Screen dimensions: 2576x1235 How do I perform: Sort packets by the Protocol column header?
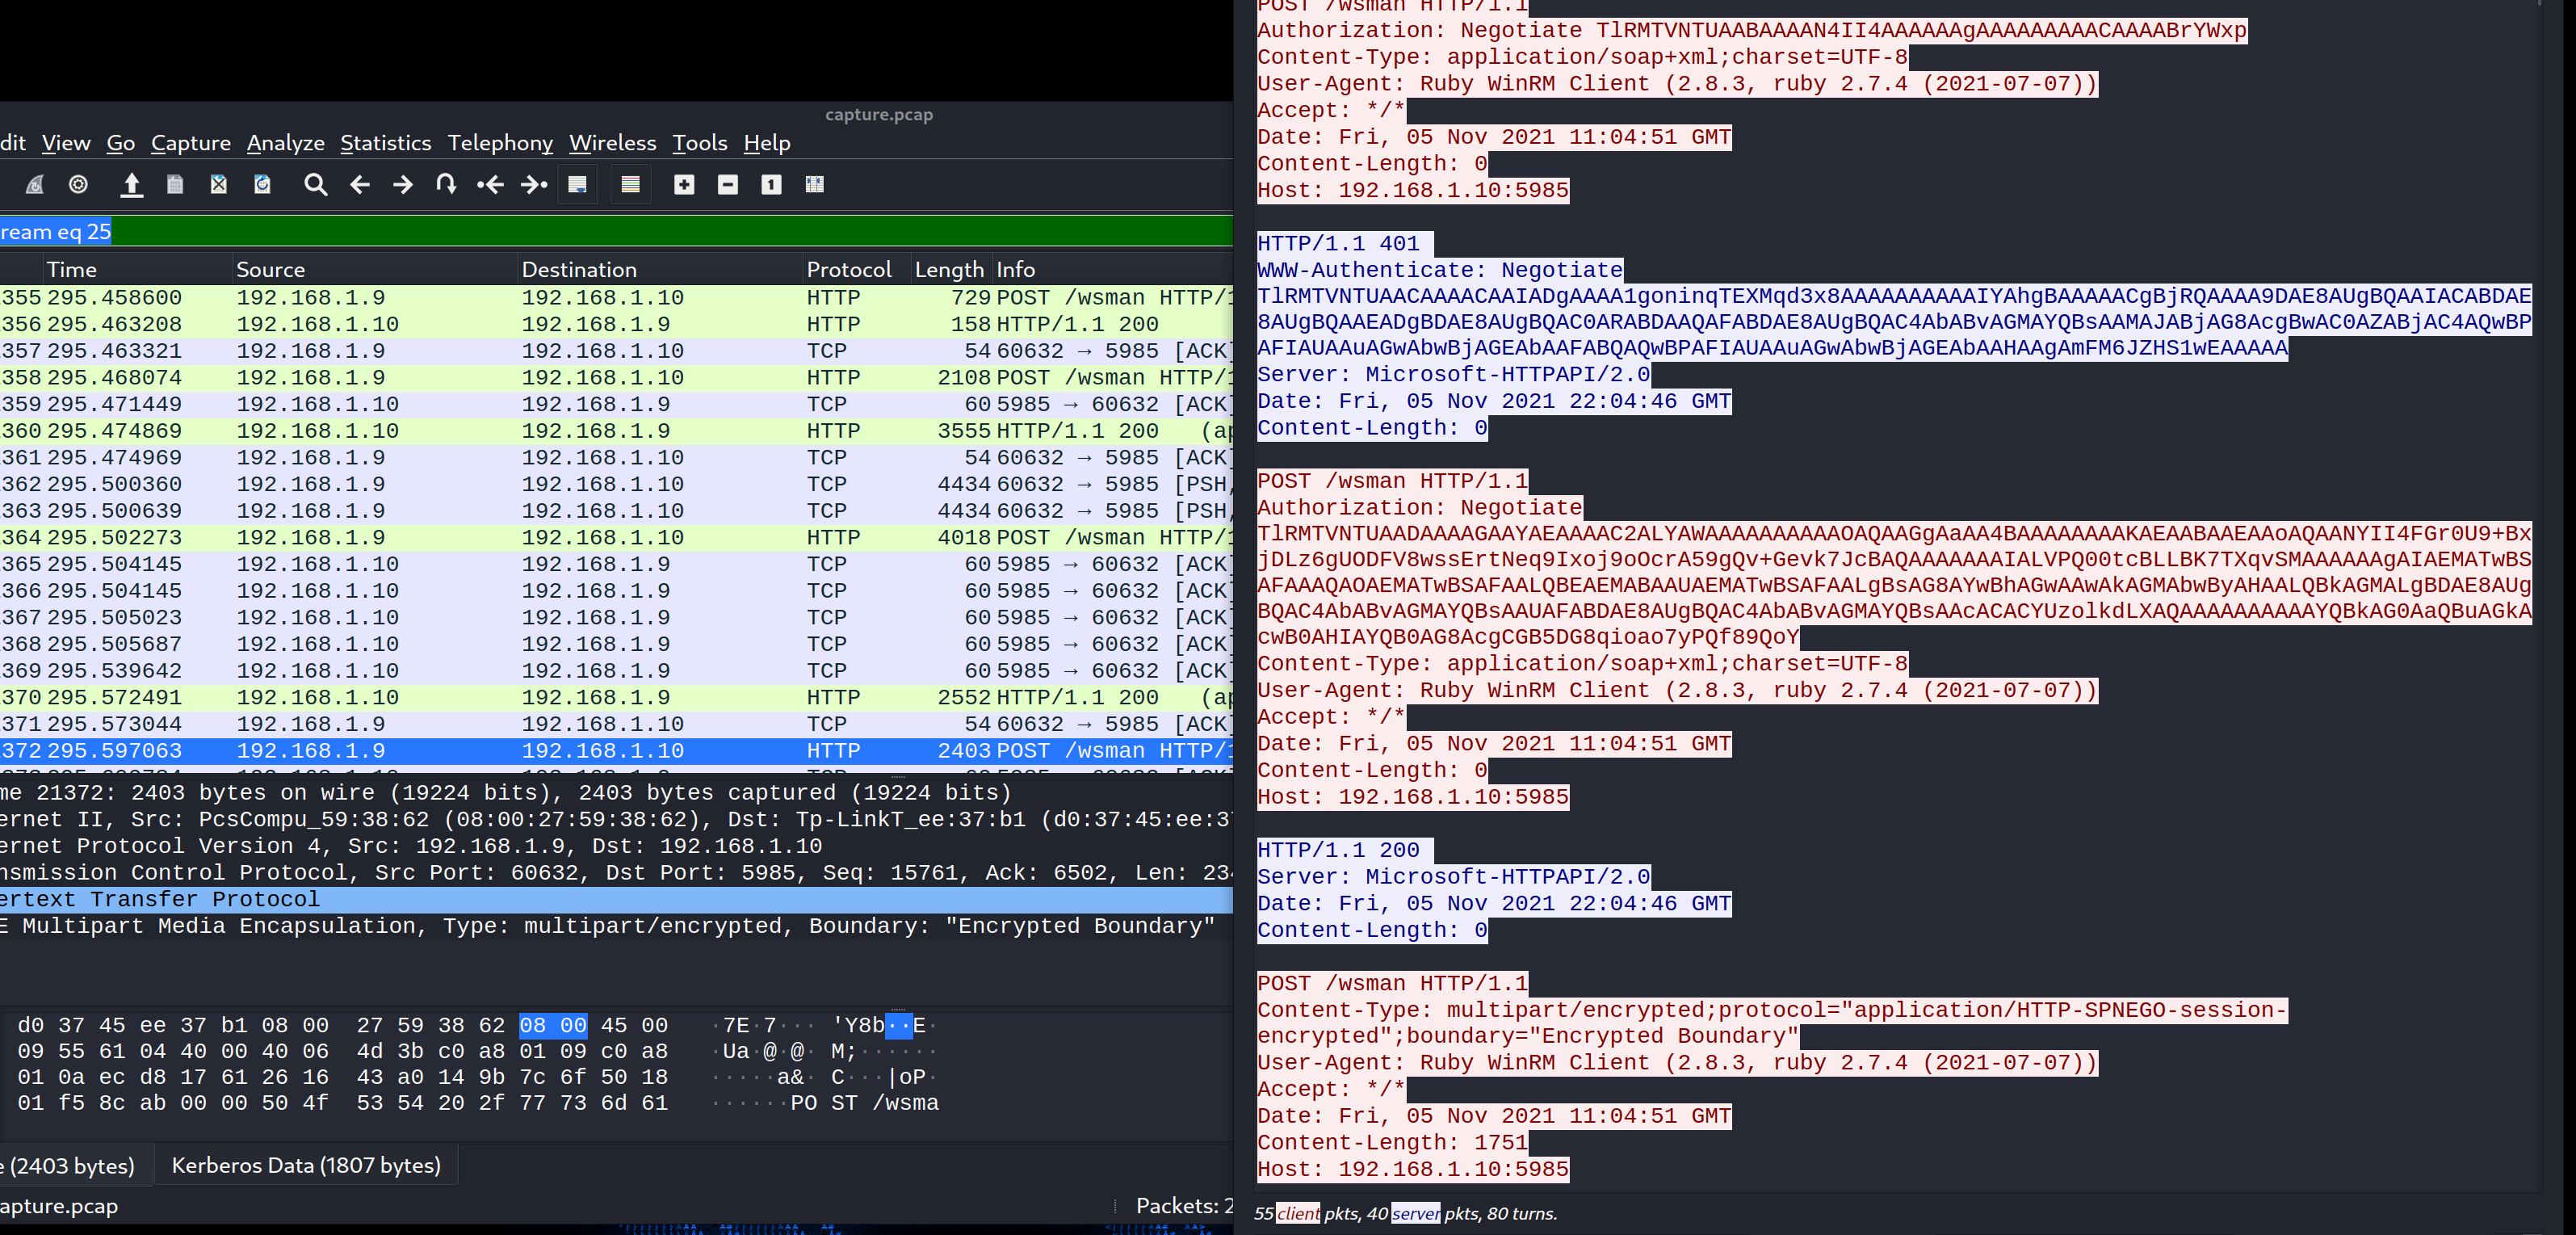(848, 269)
